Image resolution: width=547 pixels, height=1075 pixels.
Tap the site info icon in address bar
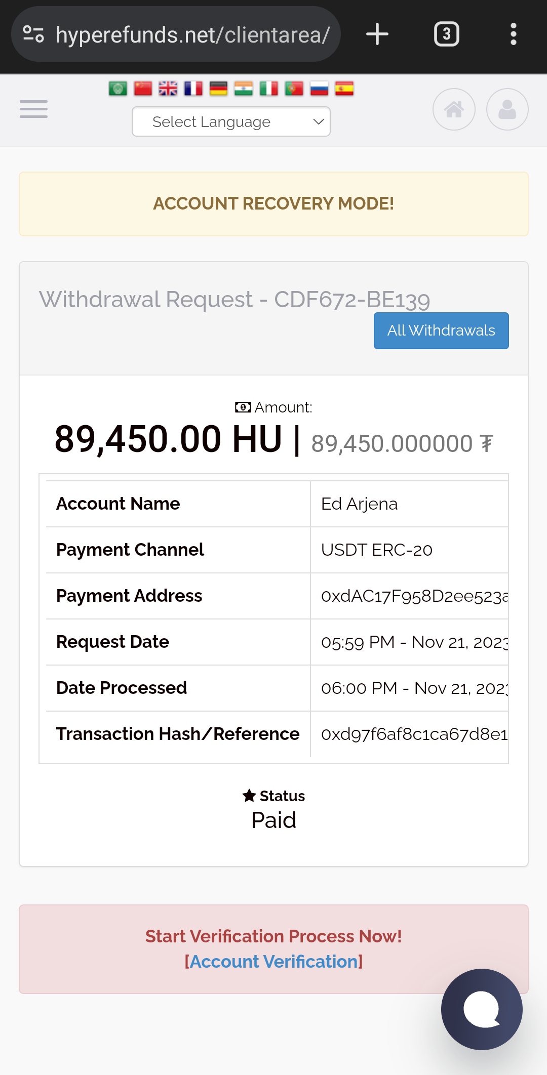(33, 34)
